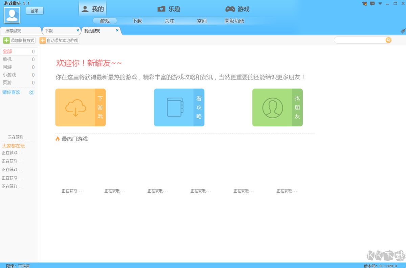Click the user avatar portrait top left

(x=12, y=15)
